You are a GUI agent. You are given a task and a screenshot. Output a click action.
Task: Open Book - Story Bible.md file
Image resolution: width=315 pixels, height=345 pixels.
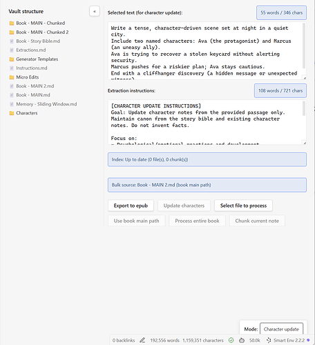[38, 41]
